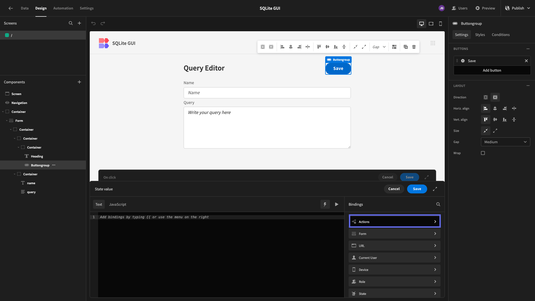Image resolution: width=535 pixels, height=301 pixels.
Task: Collapse the Form tree node
Action: pyautogui.click(x=7, y=121)
